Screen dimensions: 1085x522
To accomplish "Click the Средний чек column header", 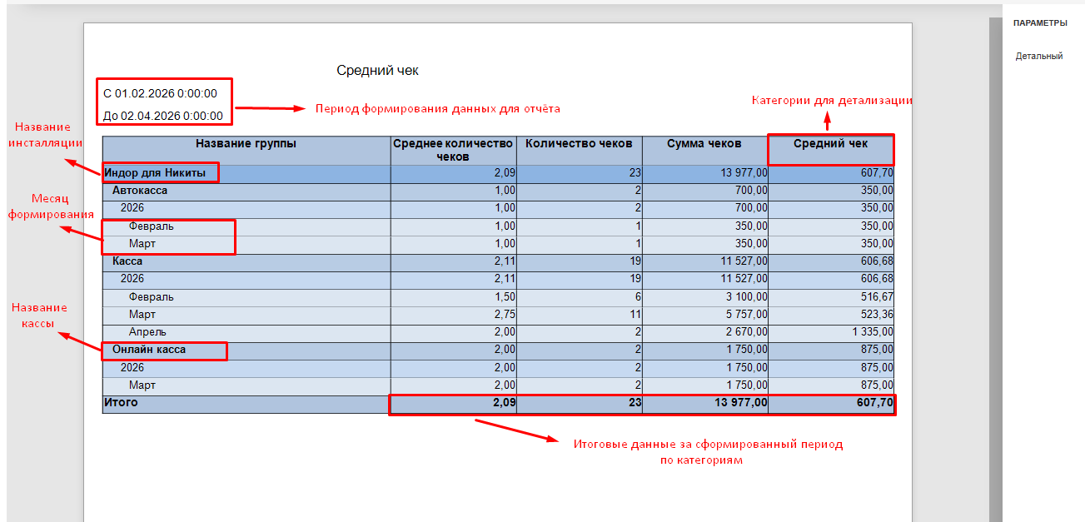I will pyautogui.click(x=830, y=144).
